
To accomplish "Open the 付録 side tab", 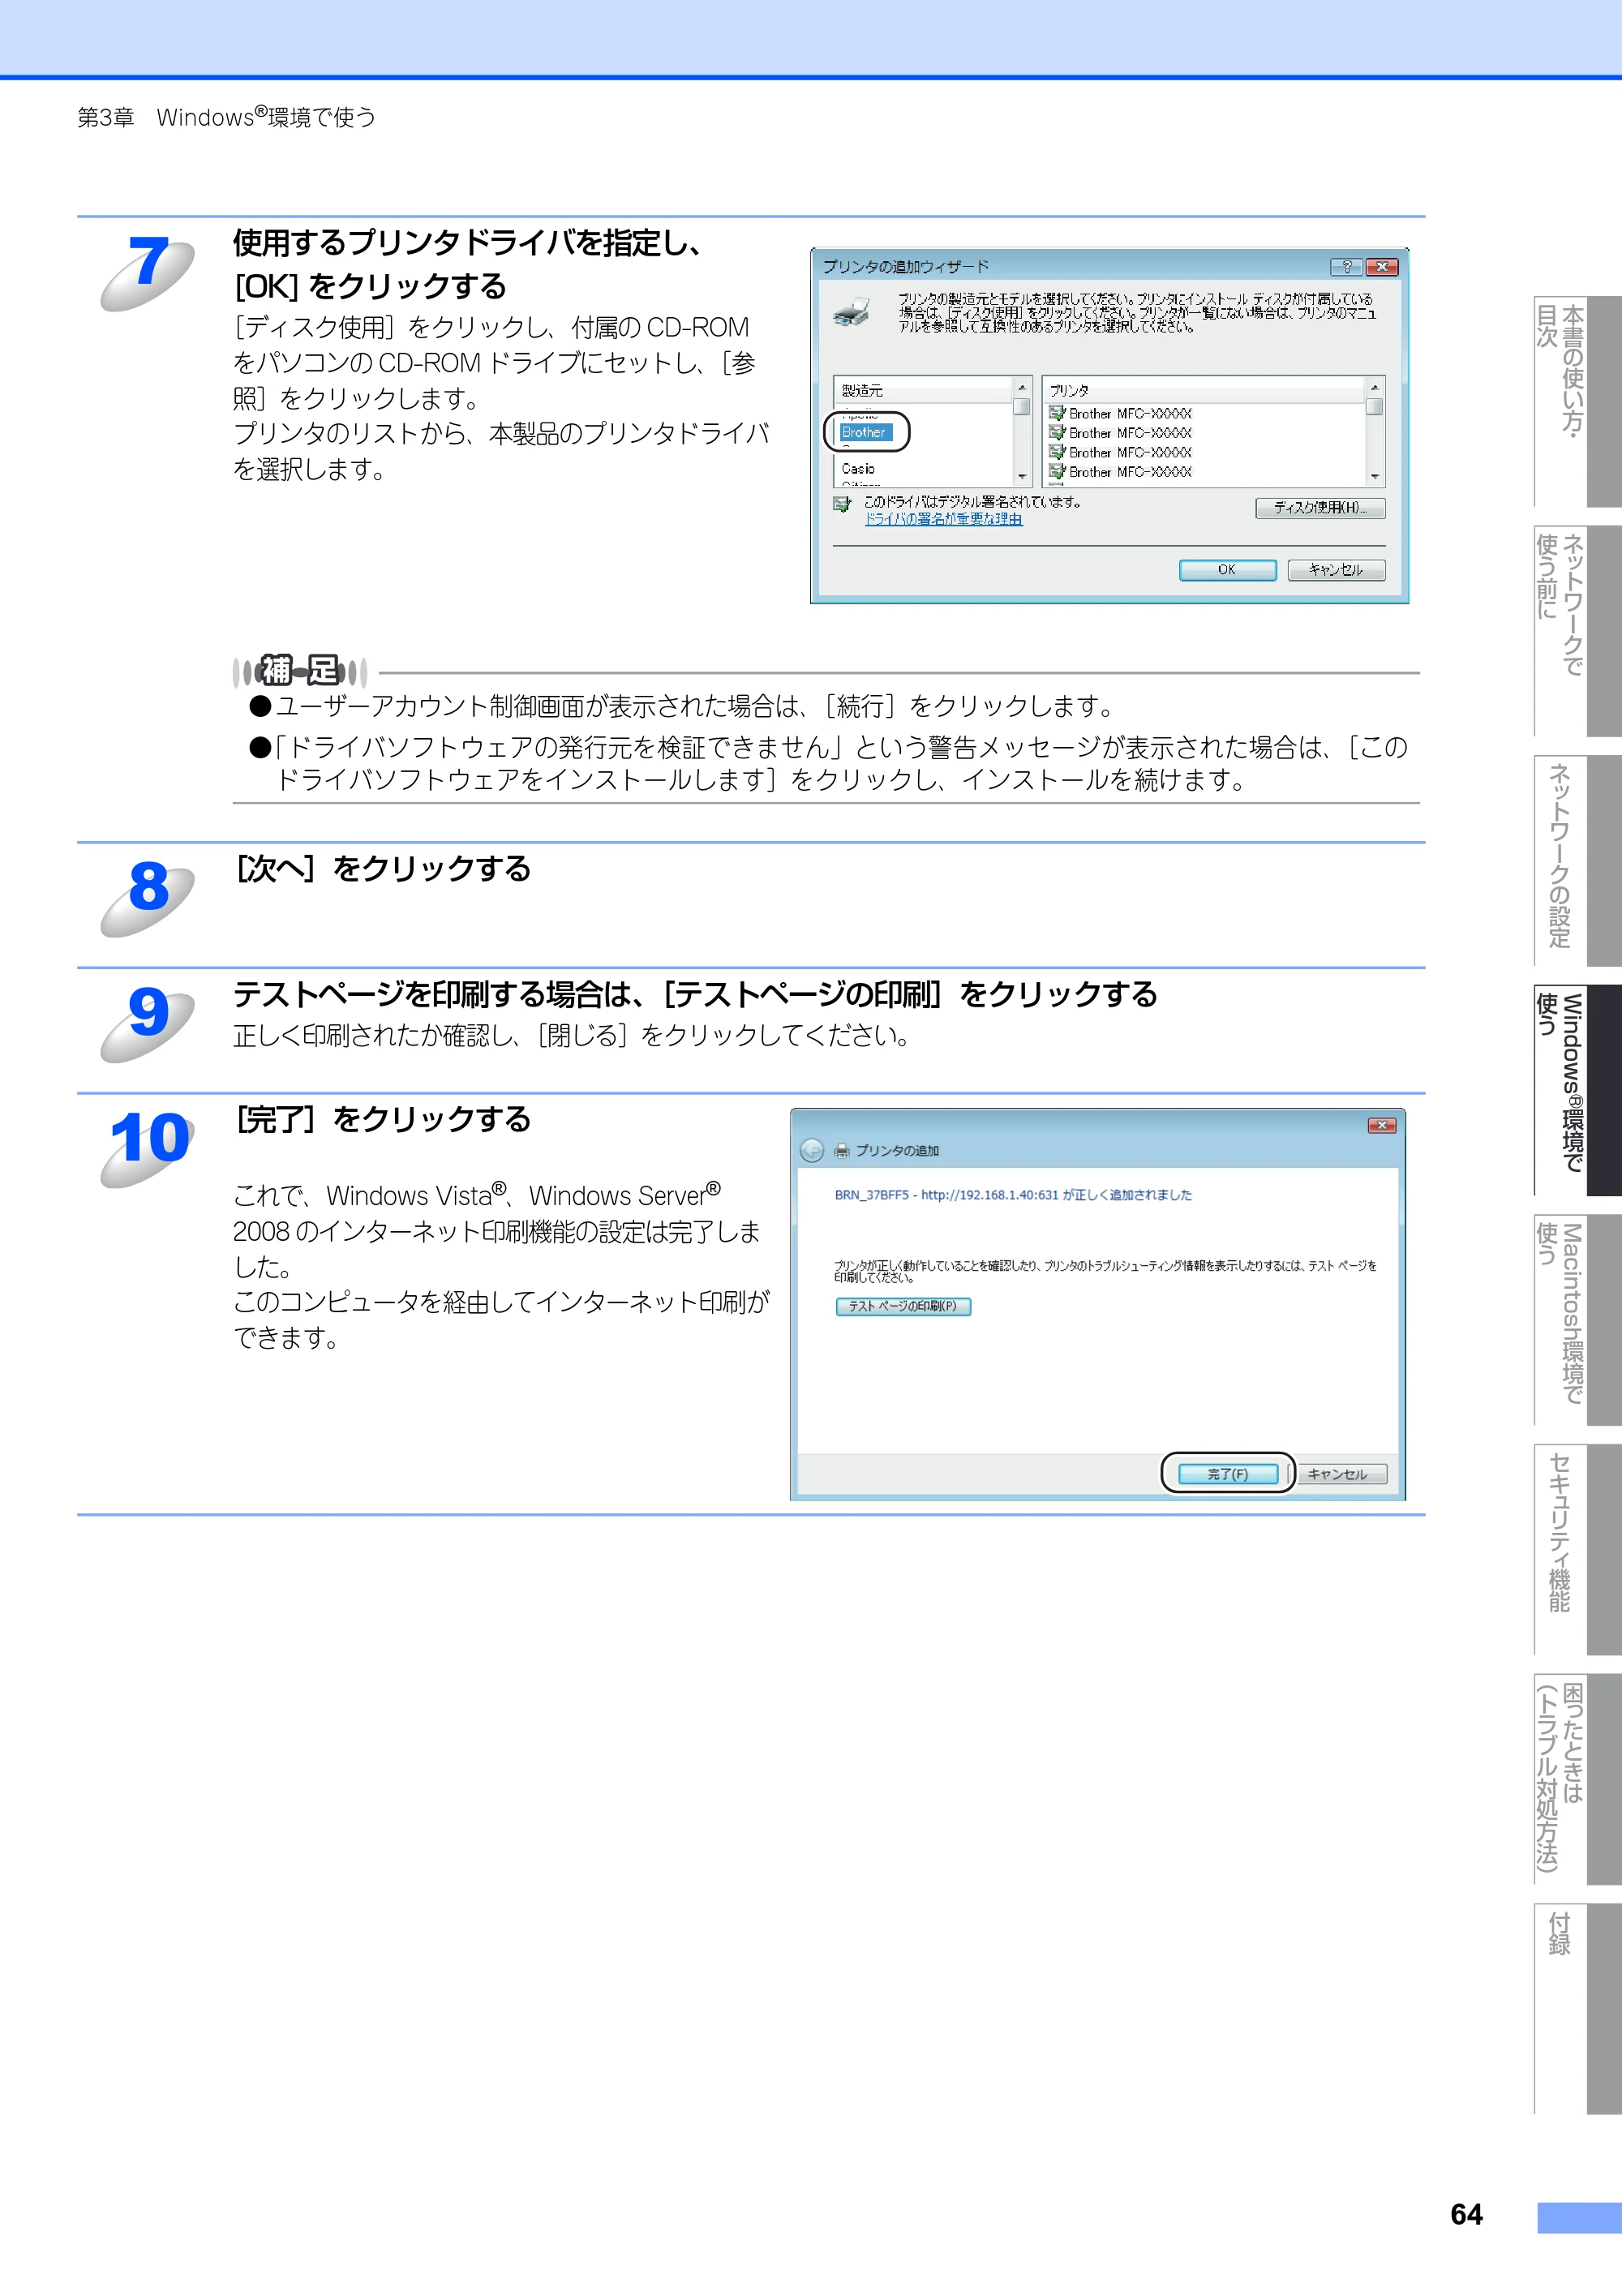I will [1577, 2009].
